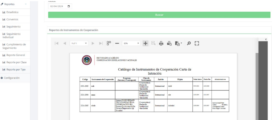Click the Administradores column header

click(x=220, y=79)
